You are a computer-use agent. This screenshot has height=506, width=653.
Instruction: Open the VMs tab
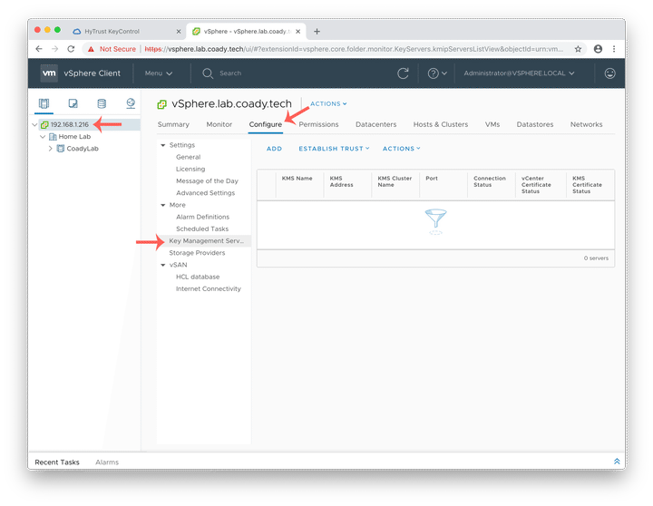point(492,124)
